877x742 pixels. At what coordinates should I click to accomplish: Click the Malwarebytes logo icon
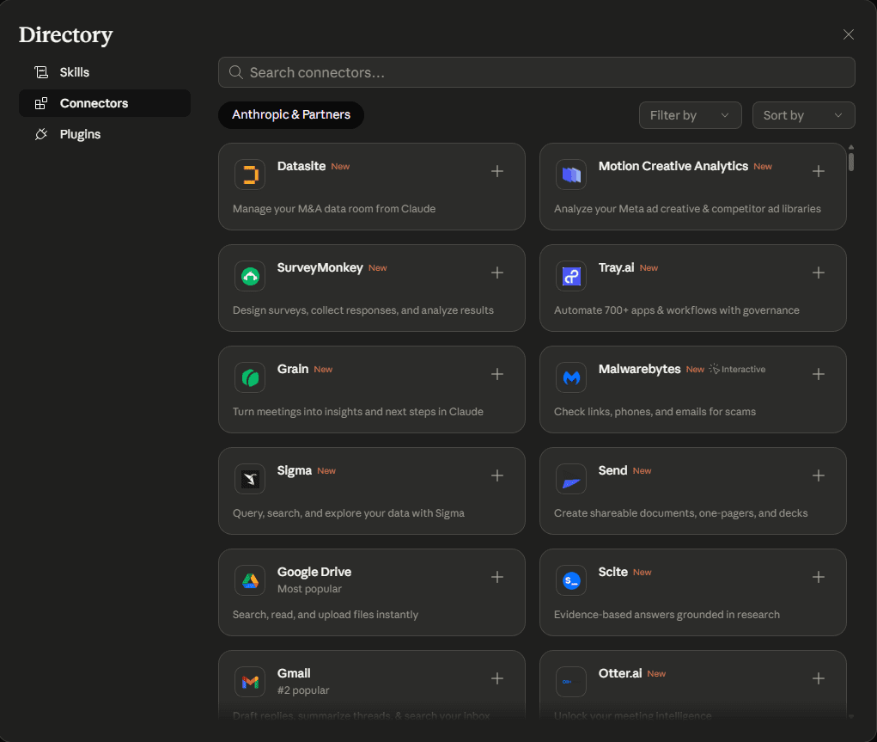click(571, 377)
